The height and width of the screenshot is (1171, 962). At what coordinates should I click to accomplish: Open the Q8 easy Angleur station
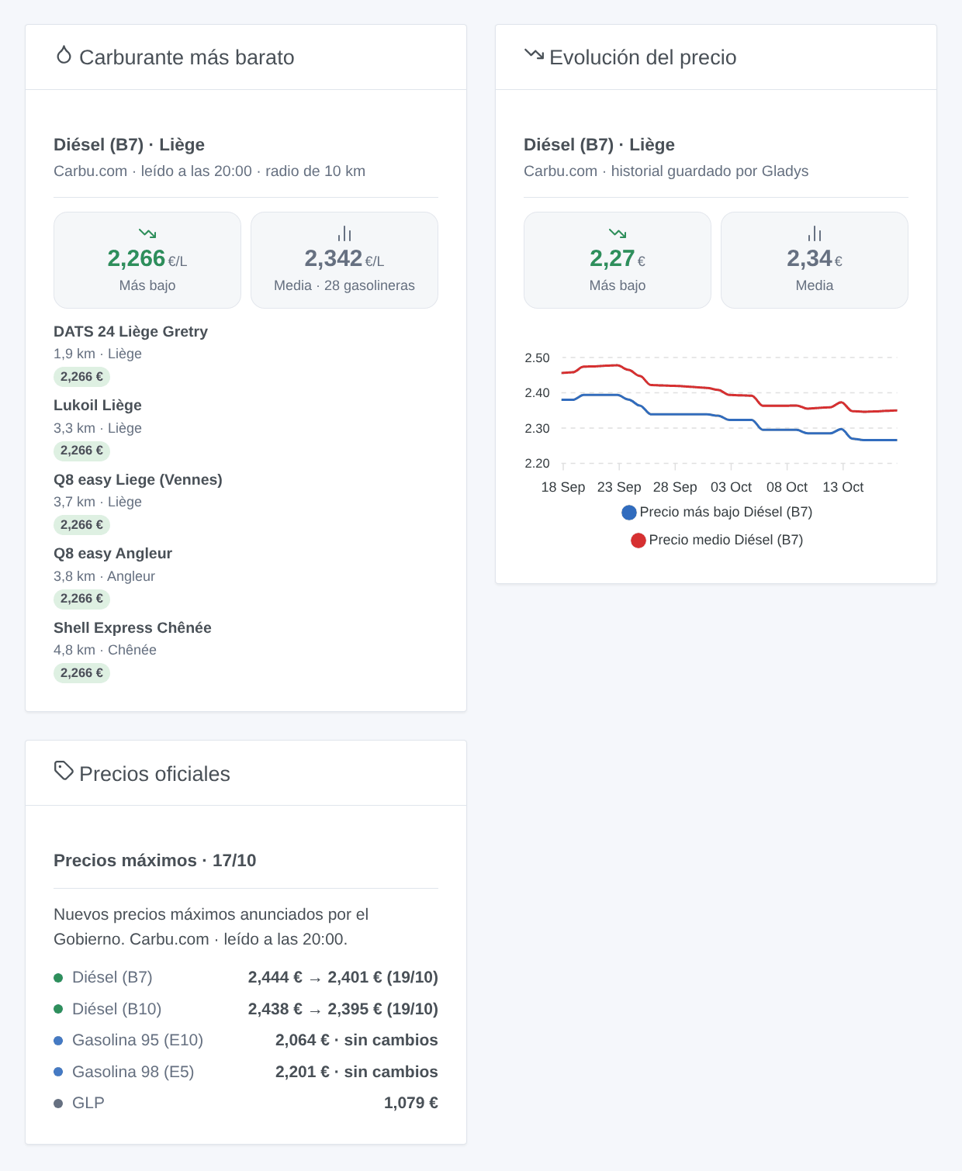click(x=112, y=554)
